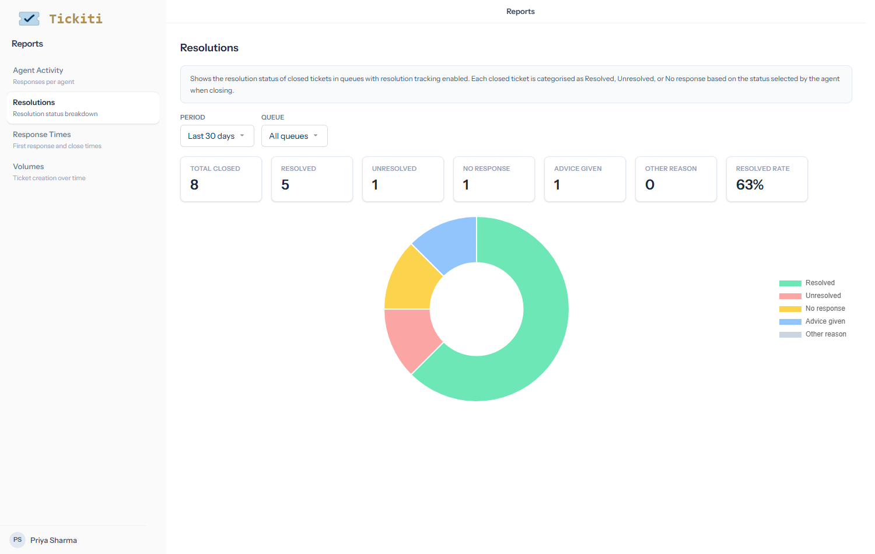Click the PERIOD label
The height and width of the screenshot is (554, 875).
point(192,117)
